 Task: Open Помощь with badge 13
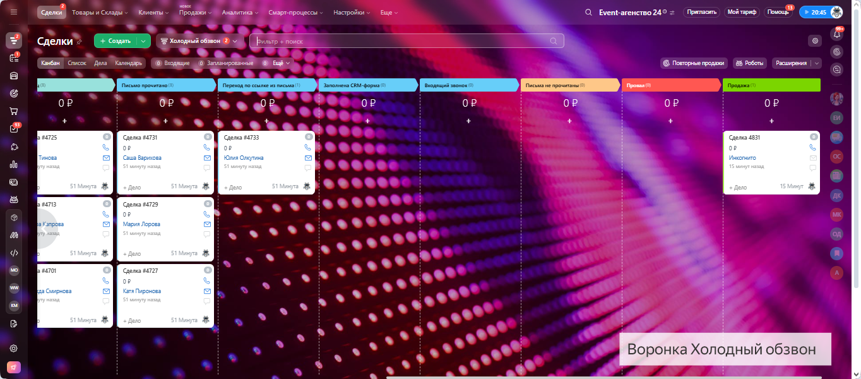click(x=778, y=12)
